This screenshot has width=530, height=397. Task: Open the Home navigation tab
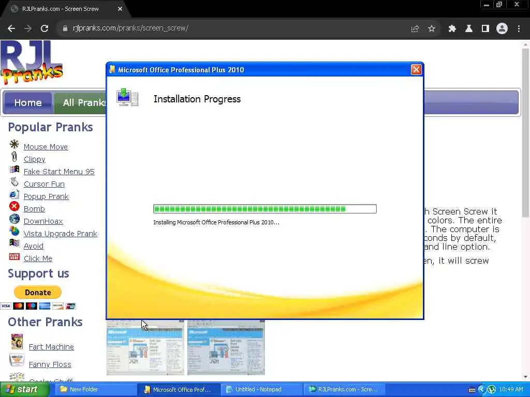tap(28, 103)
